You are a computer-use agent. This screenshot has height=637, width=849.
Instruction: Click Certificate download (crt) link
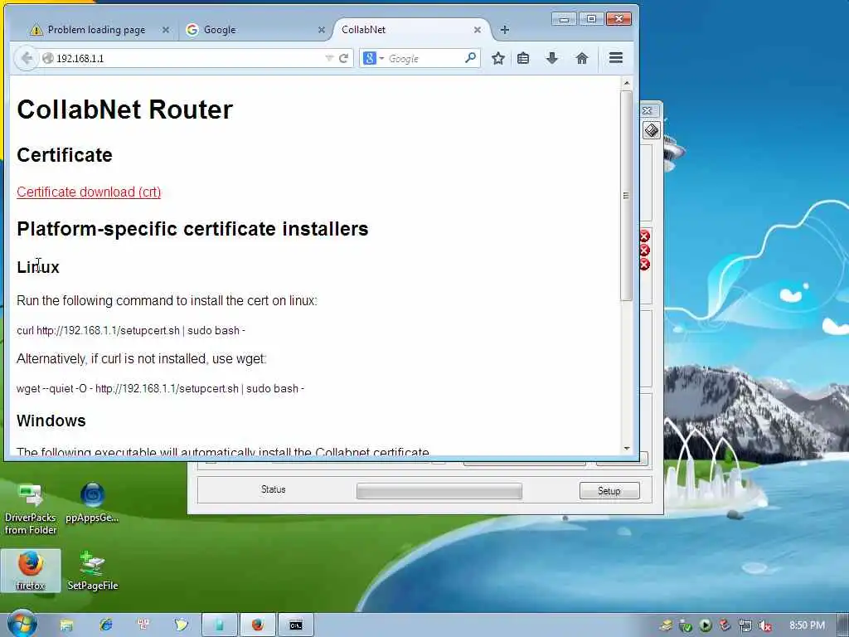89,192
